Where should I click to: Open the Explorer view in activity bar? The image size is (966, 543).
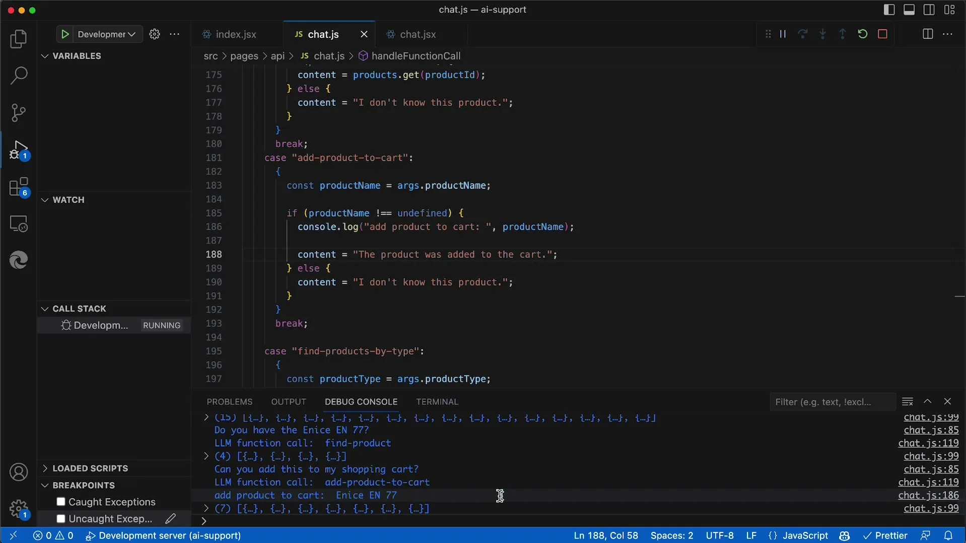19,39
